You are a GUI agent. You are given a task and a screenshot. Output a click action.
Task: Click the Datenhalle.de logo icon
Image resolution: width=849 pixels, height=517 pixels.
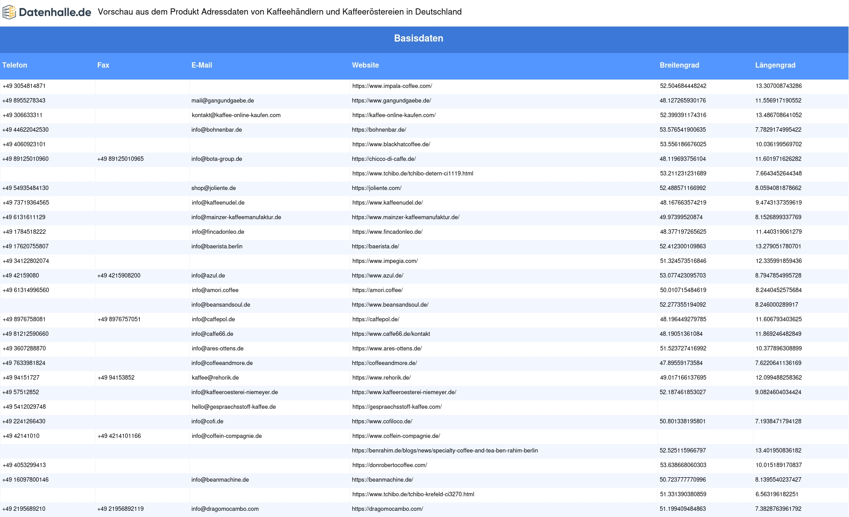click(9, 12)
